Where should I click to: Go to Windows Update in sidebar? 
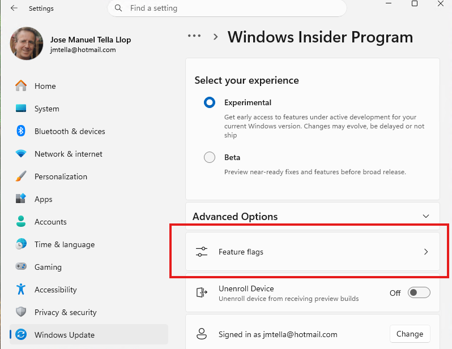click(65, 335)
